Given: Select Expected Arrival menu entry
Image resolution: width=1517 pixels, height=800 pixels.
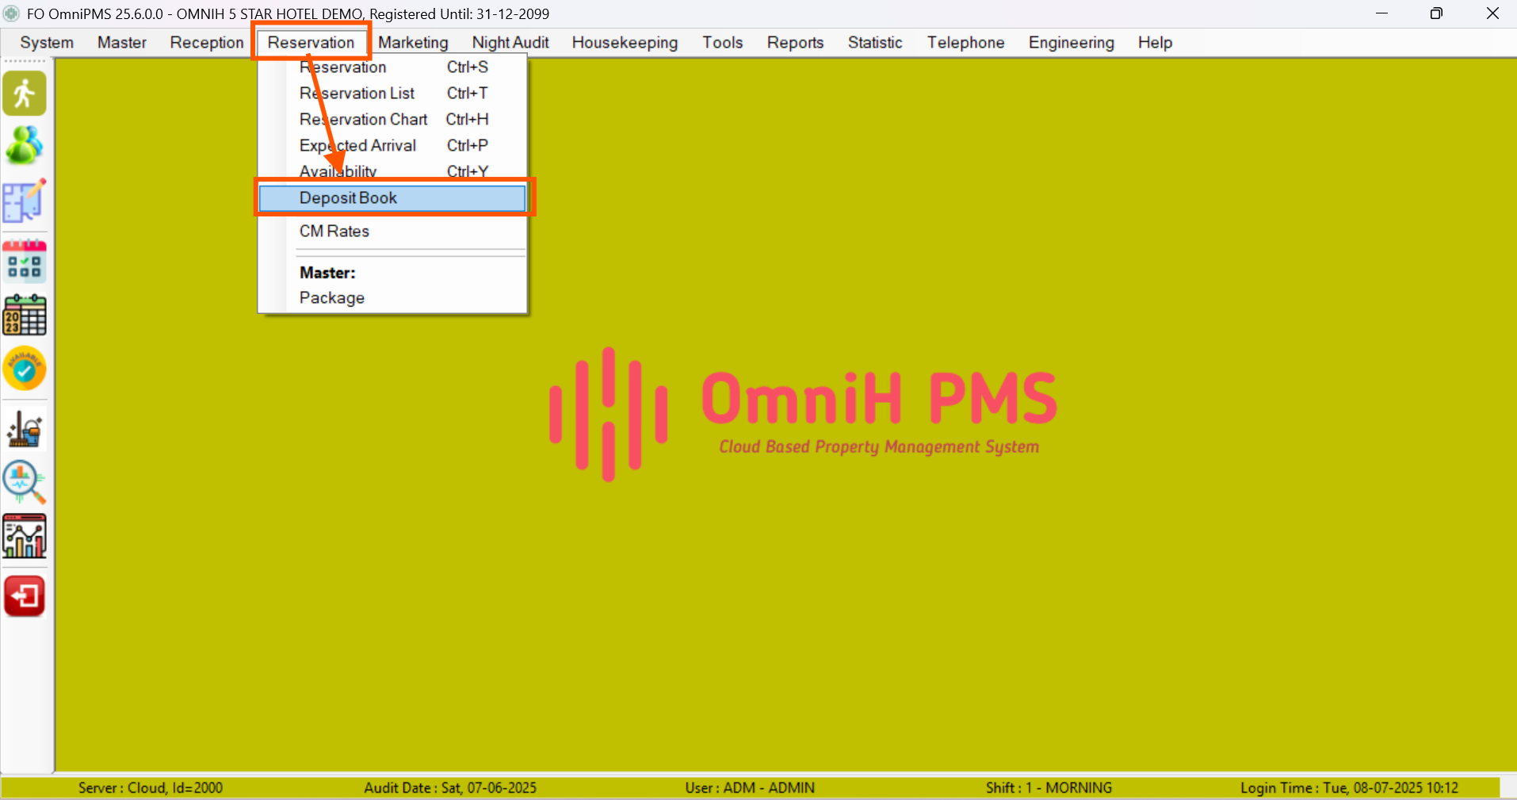Looking at the screenshot, I should click(392, 146).
